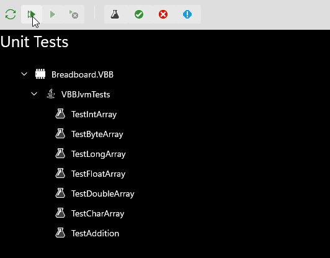Viewport: 330px width, 258px height.
Task: Select the TestDoubleArray test entry
Action: [x=103, y=193]
